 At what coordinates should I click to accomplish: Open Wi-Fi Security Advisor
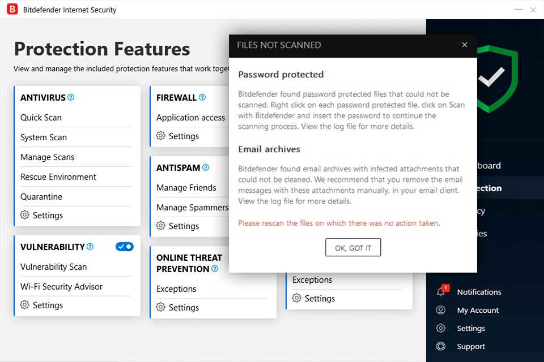[x=61, y=287]
